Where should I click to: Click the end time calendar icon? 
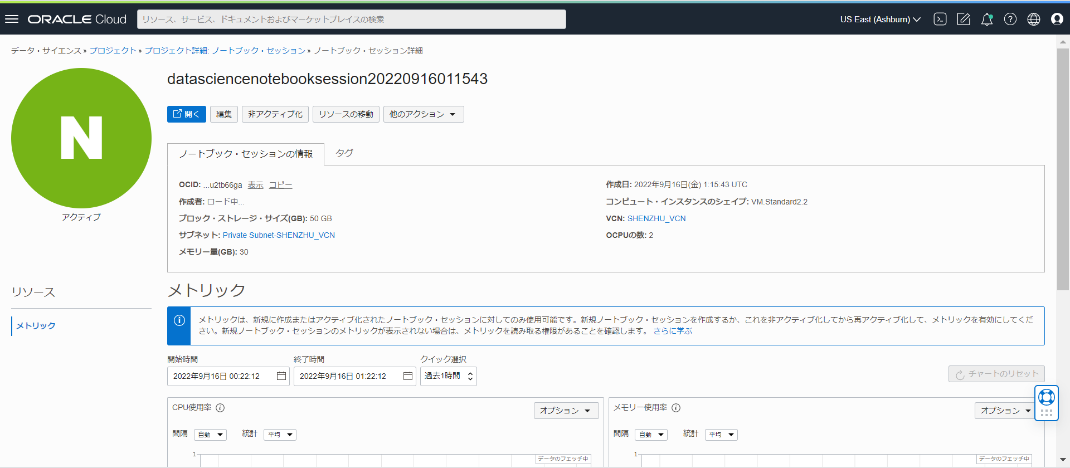(408, 376)
